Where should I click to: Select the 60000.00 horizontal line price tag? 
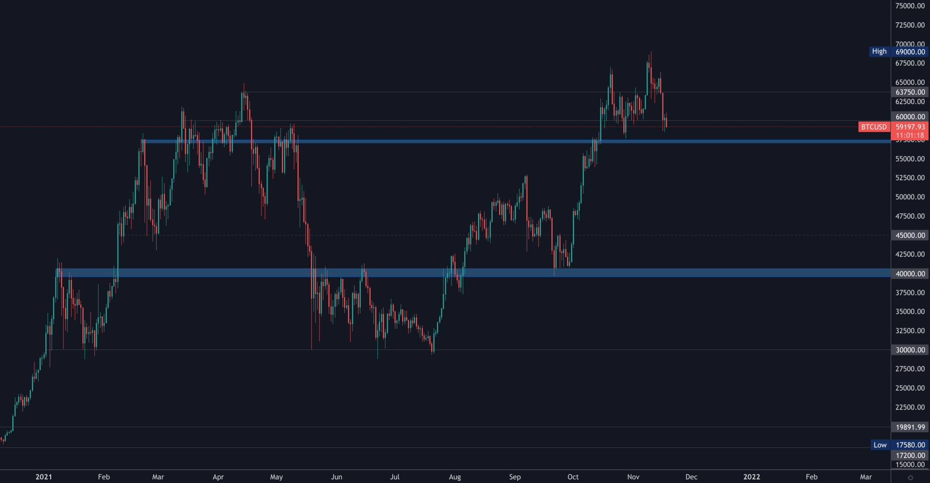click(910, 117)
